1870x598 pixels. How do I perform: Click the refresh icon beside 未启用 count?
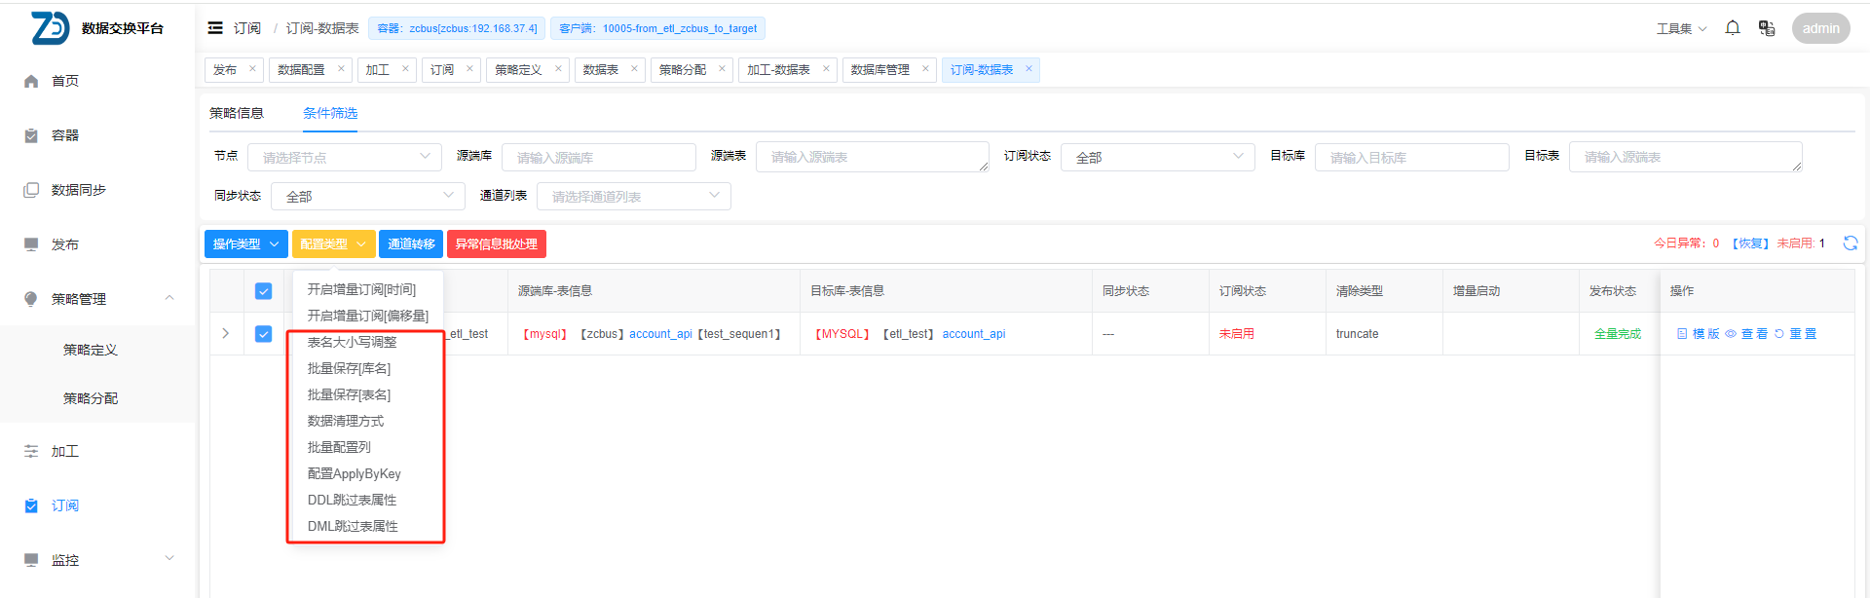pyautogui.click(x=1851, y=243)
